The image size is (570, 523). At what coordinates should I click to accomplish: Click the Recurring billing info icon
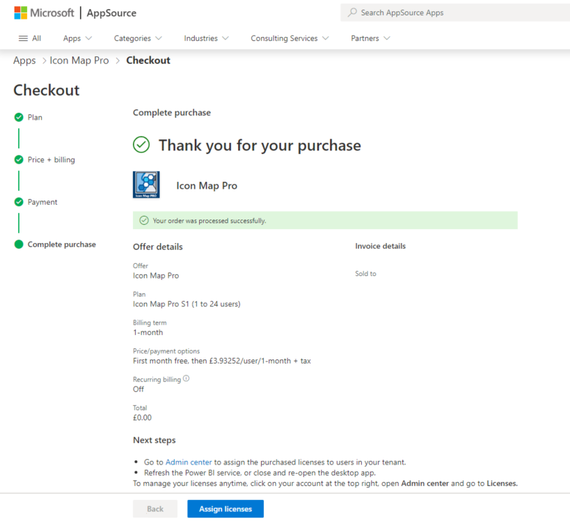click(x=186, y=379)
